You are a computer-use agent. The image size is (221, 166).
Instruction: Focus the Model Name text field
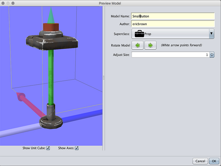[173, 16]
